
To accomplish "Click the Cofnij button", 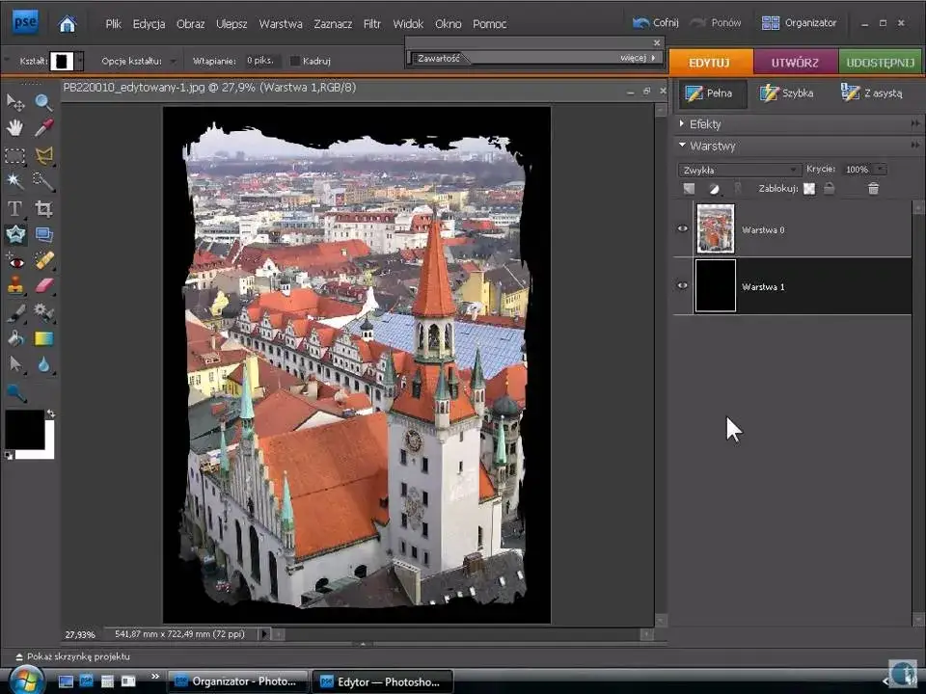I will (657, 21).
